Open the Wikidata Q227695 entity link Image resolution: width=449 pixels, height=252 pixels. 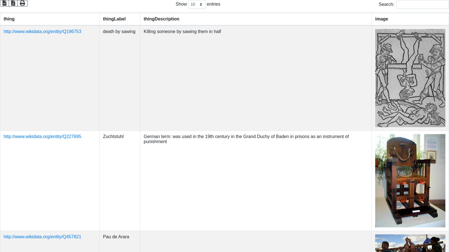[x=42, y=137]
